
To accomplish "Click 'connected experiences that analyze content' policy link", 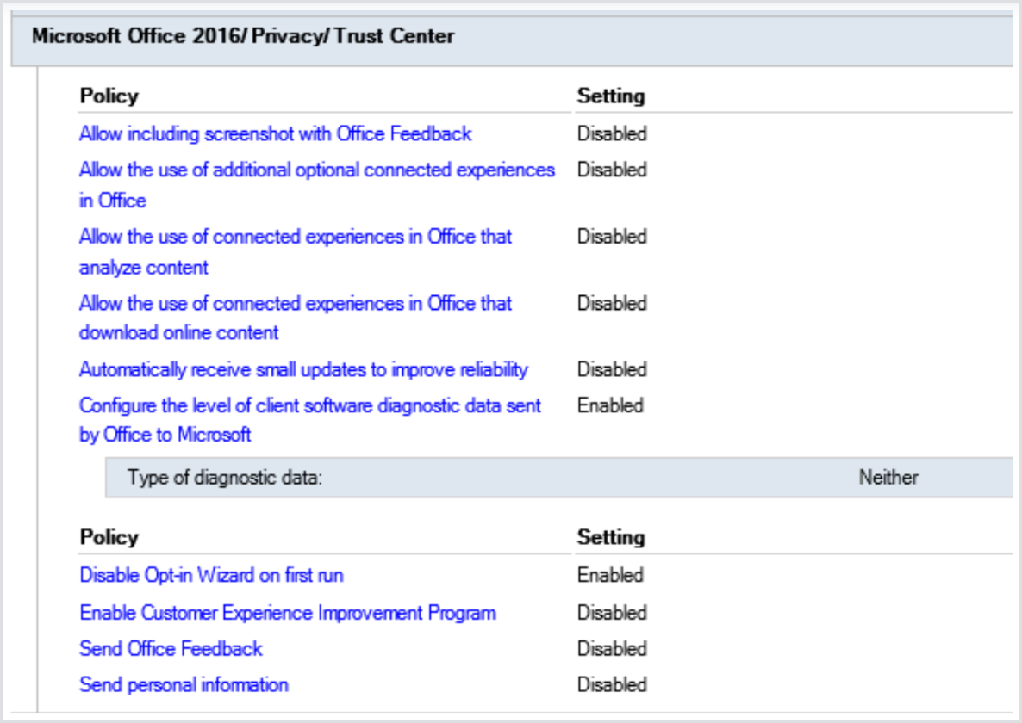I will (296, 237).
